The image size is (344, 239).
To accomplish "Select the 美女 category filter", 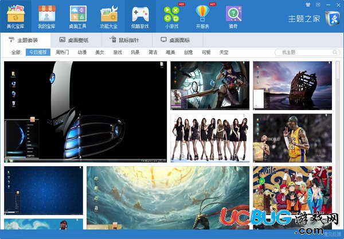I will [x=100, y=52].
